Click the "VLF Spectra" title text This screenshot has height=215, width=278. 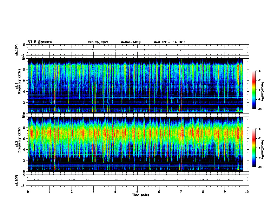pos(40,42)
